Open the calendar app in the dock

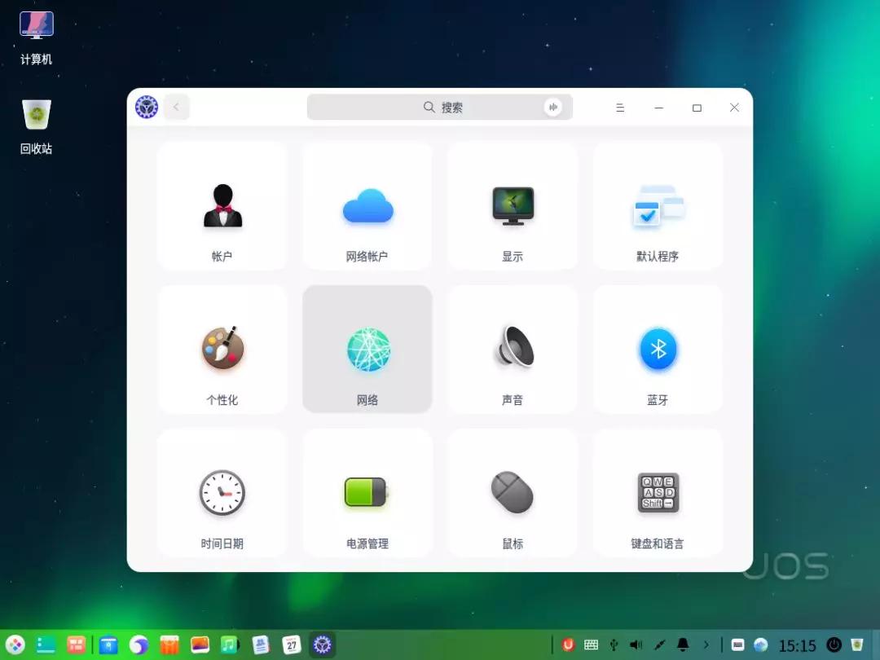tap(291, 645)
